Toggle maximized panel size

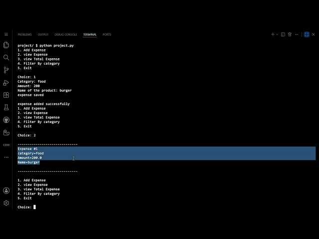click(307, 34)
